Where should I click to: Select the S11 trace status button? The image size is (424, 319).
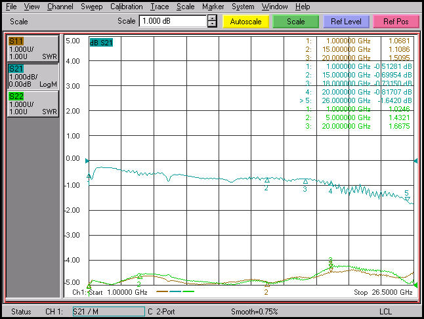click(32, 49)
